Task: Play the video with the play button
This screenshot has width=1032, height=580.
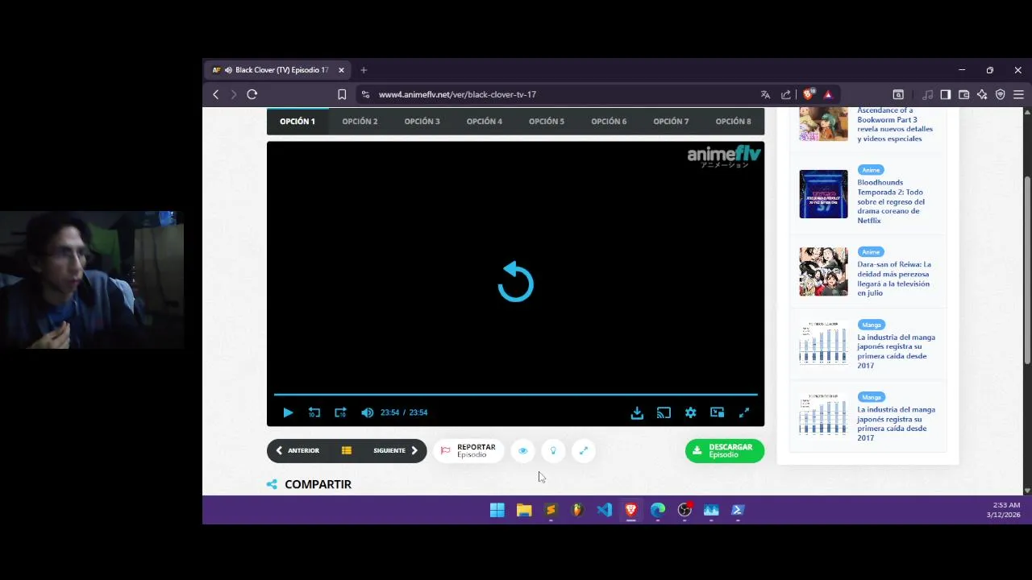Action: pyautogui.click(x=288, y=412)
